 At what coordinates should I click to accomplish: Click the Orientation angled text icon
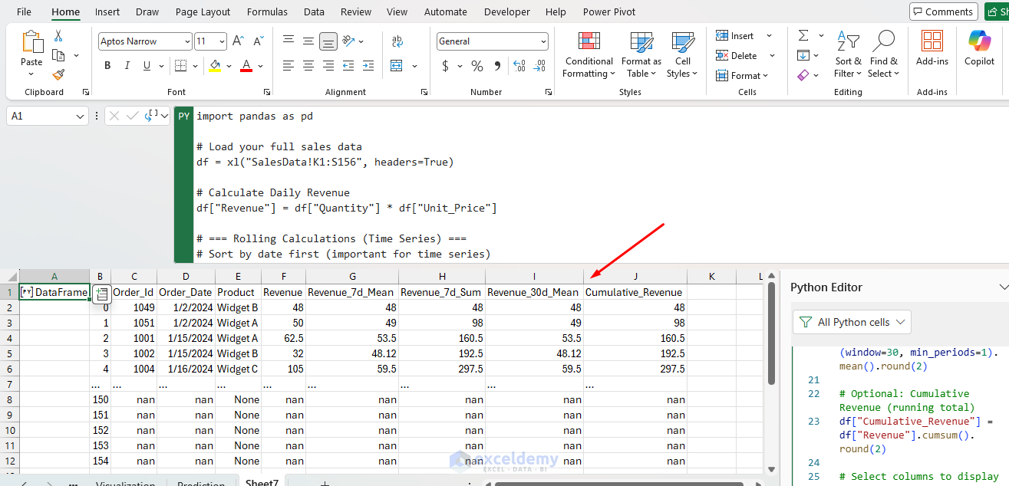pos(349,41)
